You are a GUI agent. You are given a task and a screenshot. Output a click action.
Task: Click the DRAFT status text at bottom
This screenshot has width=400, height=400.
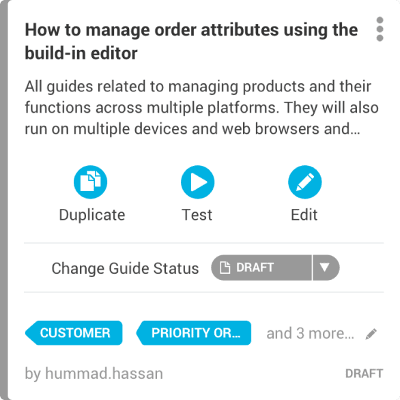click(x=364, y=374)
